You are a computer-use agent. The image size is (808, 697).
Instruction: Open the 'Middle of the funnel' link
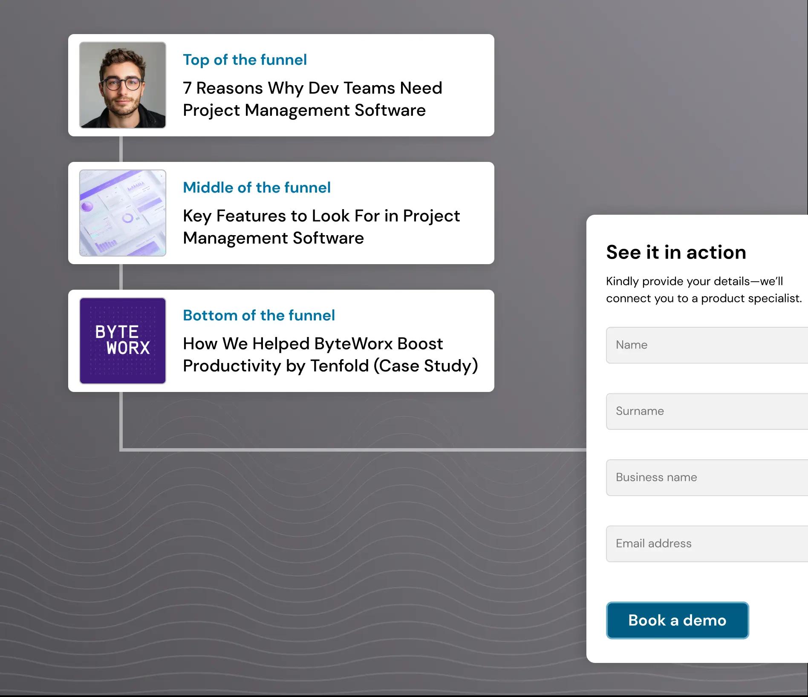pos(257,187)
